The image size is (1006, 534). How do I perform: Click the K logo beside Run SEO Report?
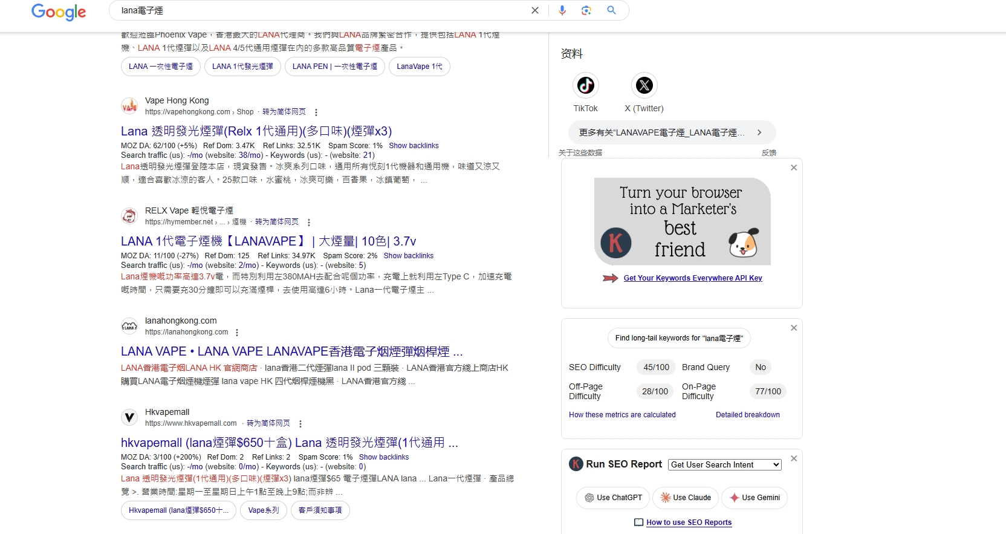click(576, 464)
